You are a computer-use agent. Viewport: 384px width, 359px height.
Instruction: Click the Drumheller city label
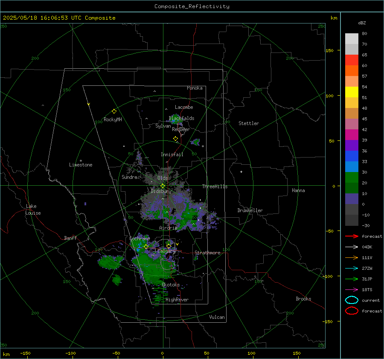click(x=250, y=210)
